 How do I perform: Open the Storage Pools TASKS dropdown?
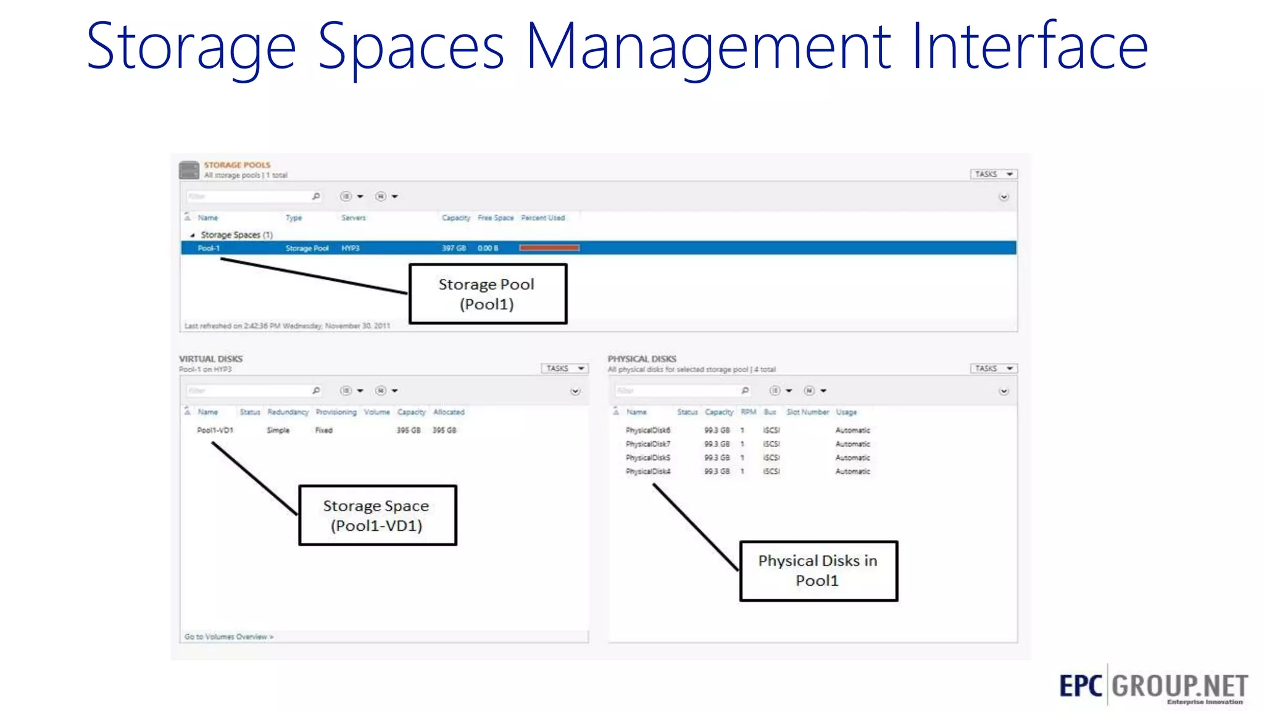[x=994, y=174]
